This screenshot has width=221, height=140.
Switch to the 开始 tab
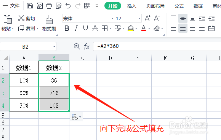[113, 6]
